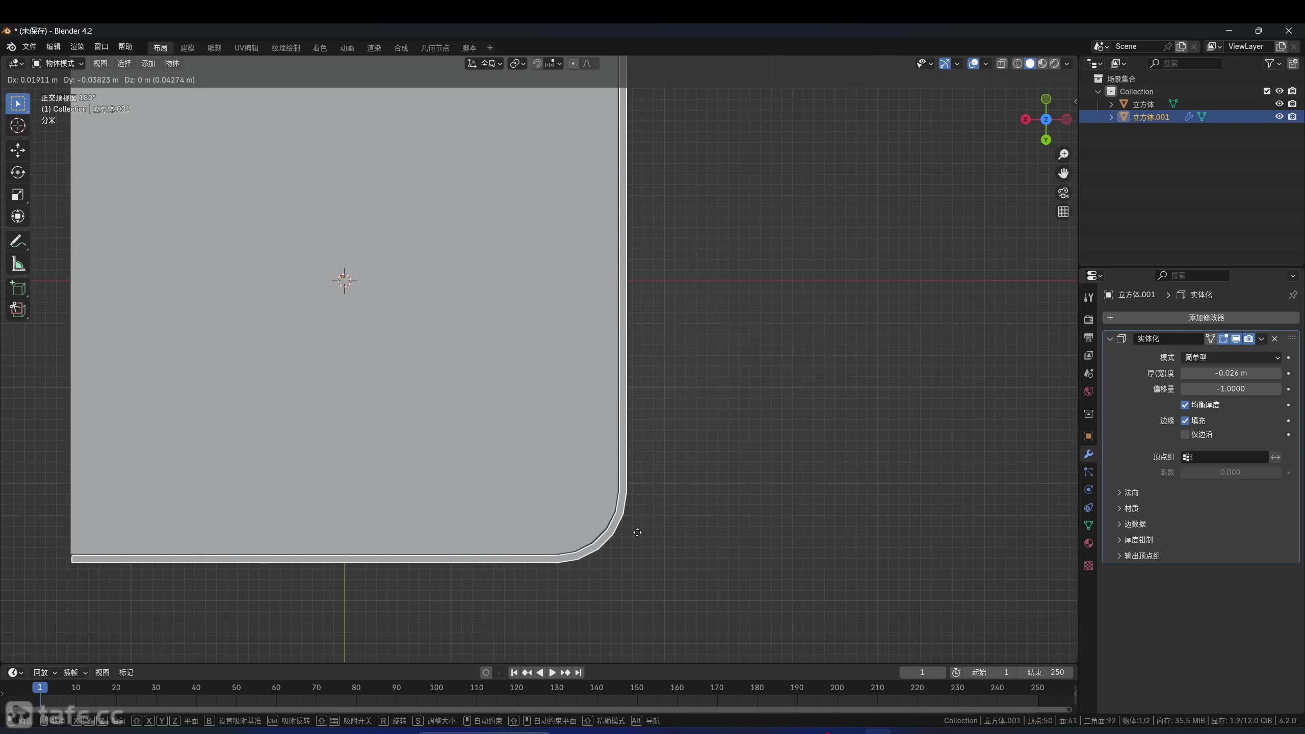Image resolution: width=1305 pixels, height=734 pixels.
Task: Click the 厚(宽)度 value field
Action: tap(1231, 373)
